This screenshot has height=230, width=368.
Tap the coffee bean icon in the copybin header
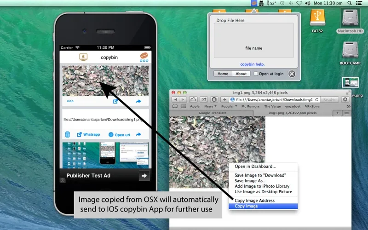click(x=144, y=57)
